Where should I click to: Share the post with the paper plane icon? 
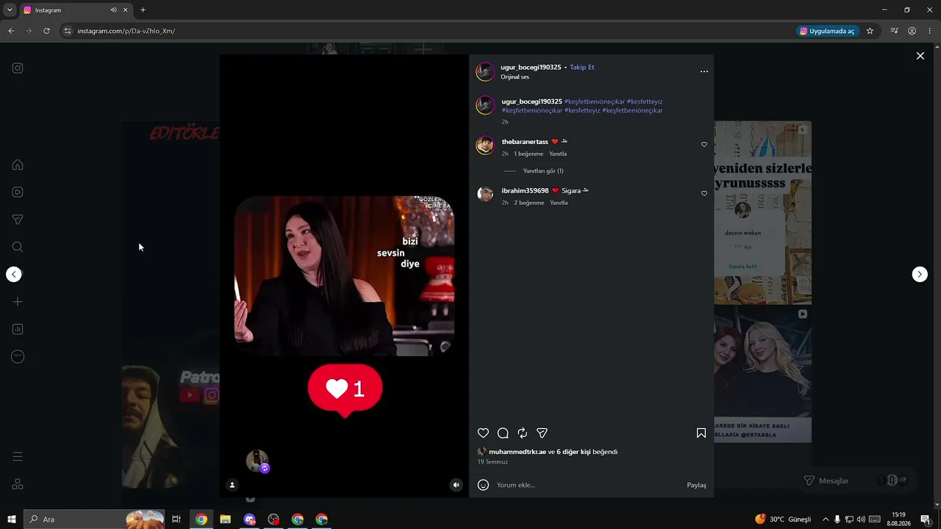[x=542, y=433]
